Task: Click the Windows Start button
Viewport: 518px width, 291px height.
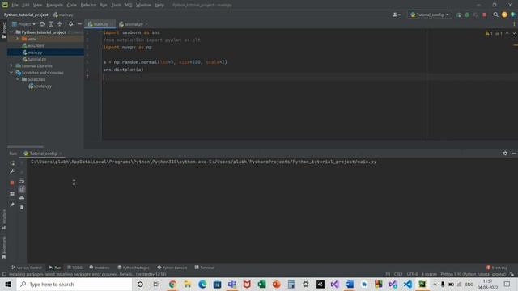Action: click(x=8, y=284)
